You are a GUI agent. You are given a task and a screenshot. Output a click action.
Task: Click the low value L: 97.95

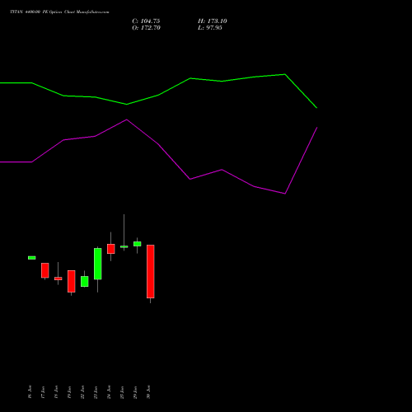click(x=210, y=28)
